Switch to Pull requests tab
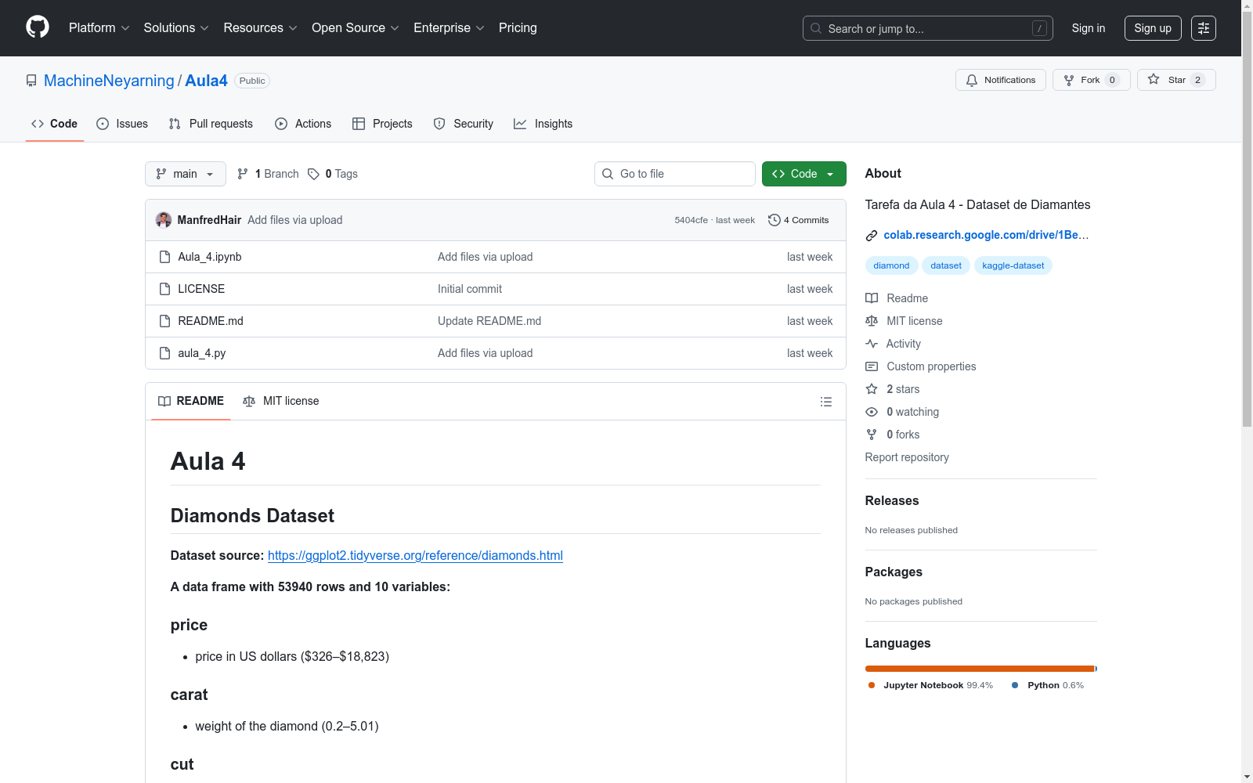Image resolution: width=1253 pixels, height=783 pixels. [211, 124]
